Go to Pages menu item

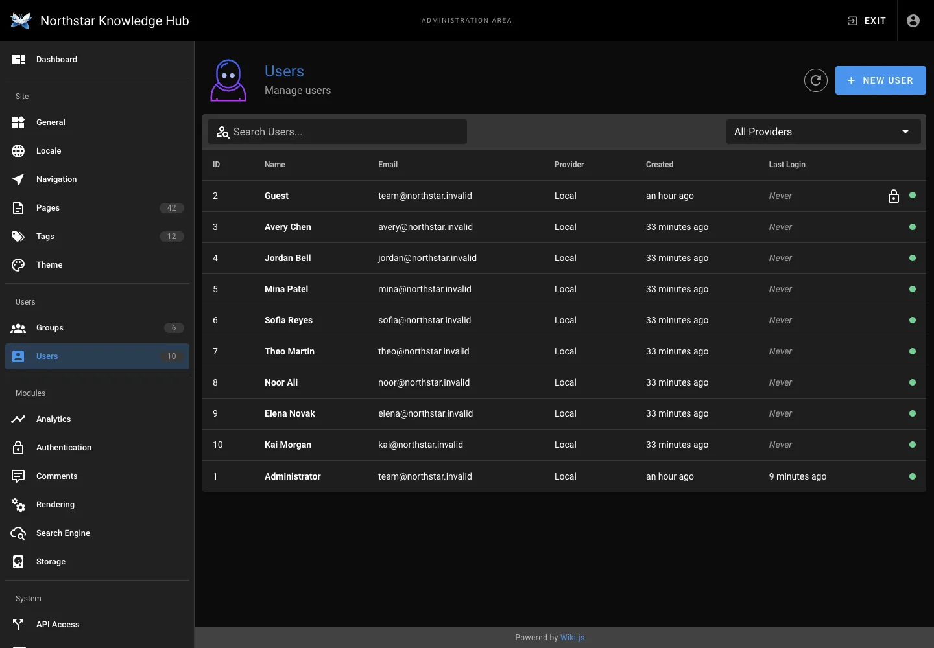pos(97,208)
